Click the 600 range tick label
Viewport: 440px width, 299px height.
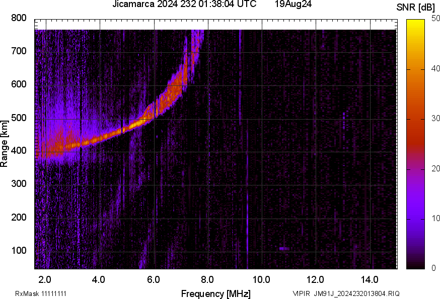(19, 84)
